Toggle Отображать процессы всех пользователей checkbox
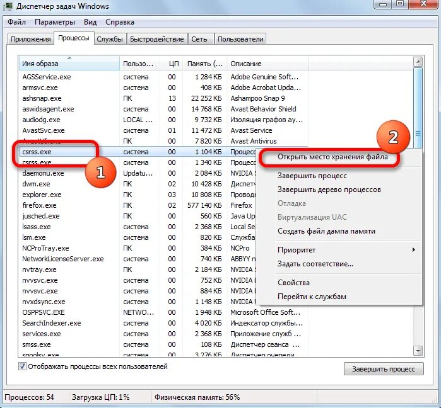The height and width of the screenshot is (408, 441). click(x=22, y=366)
